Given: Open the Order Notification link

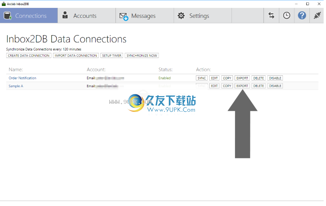Looking at the screenshot, I should tap(23, 78).
